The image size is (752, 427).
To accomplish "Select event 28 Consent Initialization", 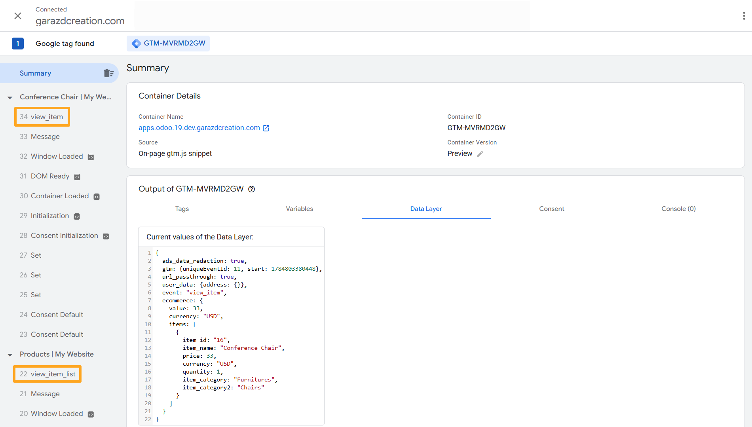I will click(59, 235).
